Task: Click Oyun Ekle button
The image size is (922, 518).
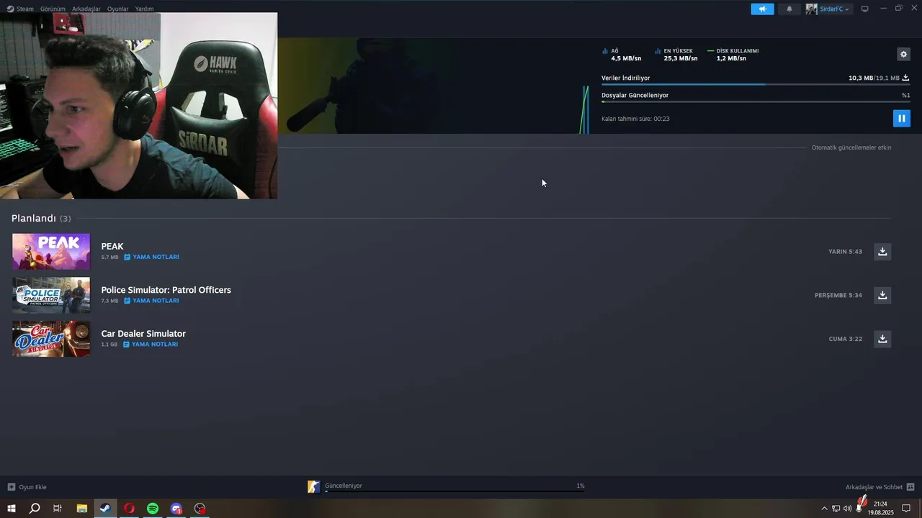Action: [27, 487]
